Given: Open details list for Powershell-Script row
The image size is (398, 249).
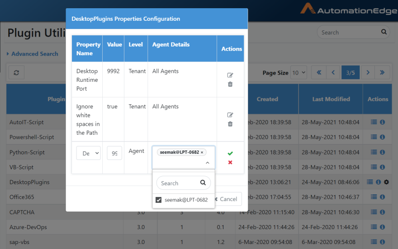Looking at the screenshot, I should click(x=374, y=137).
